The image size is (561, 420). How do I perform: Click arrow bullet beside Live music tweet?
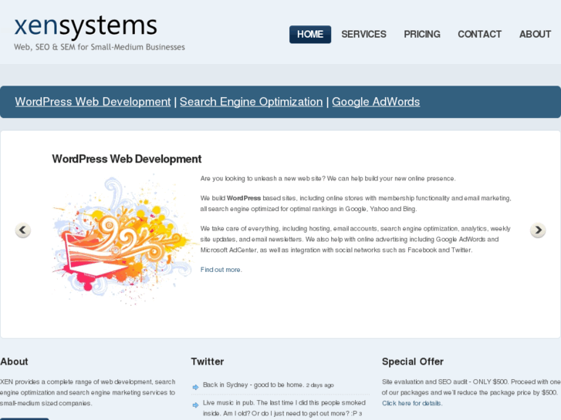click(x=195, y=405)
